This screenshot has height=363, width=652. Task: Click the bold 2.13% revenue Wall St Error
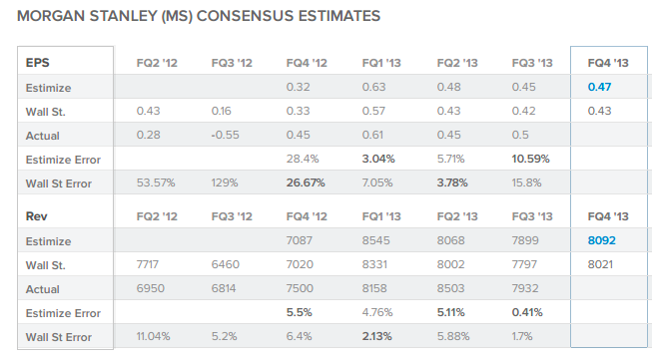coord(376,336)
